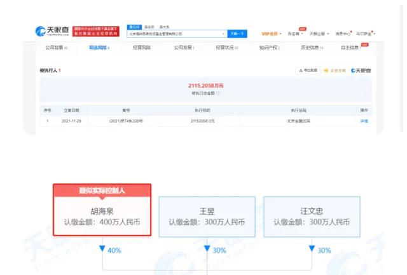Open the 详情 details link in row 1
The height and width of the screenshot is (275, 407).
point(364,121)
